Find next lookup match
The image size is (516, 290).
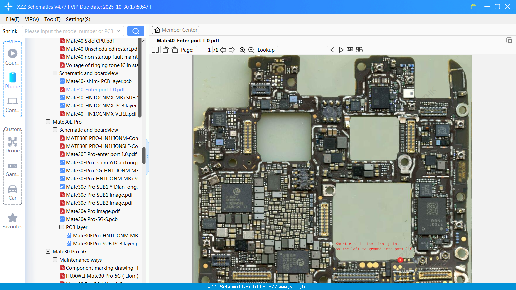coord(341,50)
